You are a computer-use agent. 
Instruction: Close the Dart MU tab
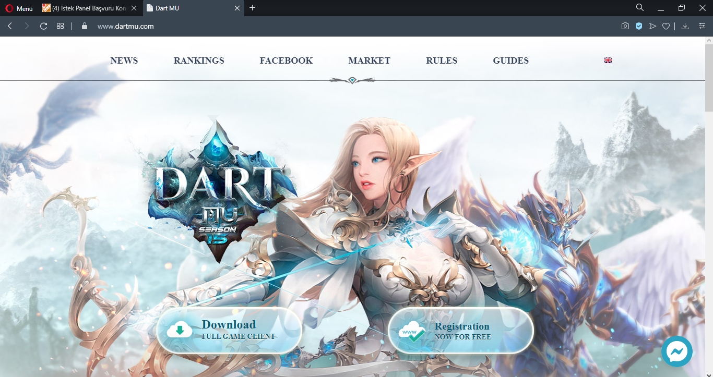pyautogui.click(x=237, y=8)
